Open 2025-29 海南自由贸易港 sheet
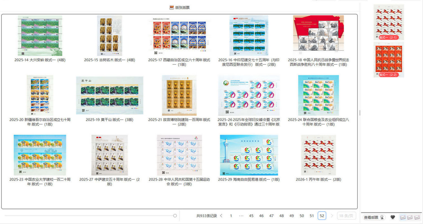The width and height of the screenshot is (423, 224). click(x=249, y=155)
